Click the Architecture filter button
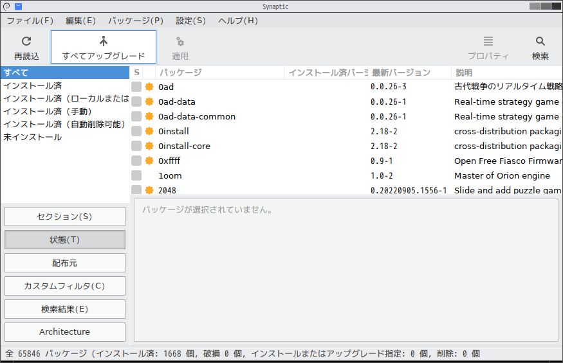Viewport: 563px width, 363px height. tap(65, 332)
